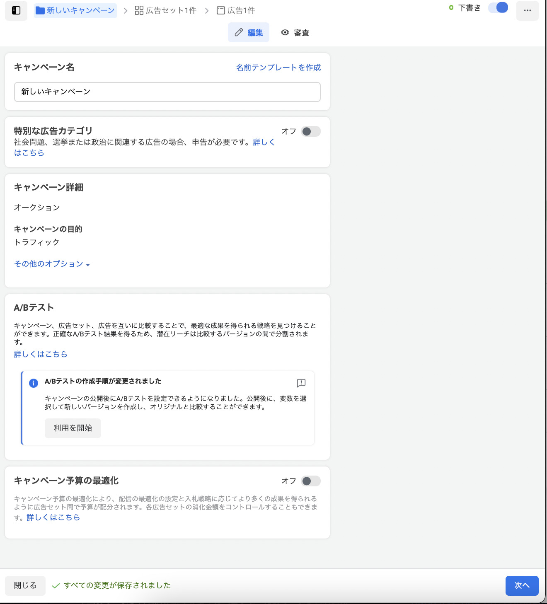Click the sidebar panel toggle icon
The height and width of the screenshot is (604, 547).
16,10
